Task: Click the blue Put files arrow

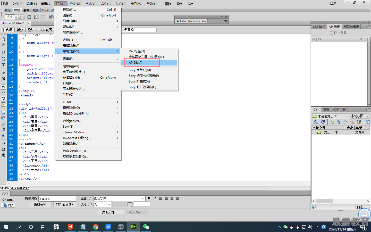Action: pyautogui.click(x=339, y=122)
